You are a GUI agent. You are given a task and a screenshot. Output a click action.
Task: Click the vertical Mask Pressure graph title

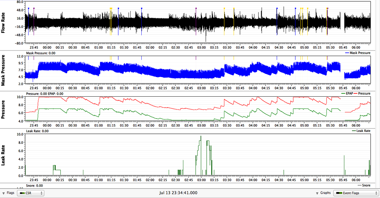click(3, 70)
